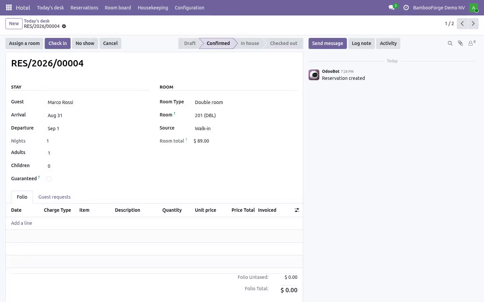The width and height of the screenshot is (484, 302).
Task: Open the apps grid menu icon
Action: (9, 7)
